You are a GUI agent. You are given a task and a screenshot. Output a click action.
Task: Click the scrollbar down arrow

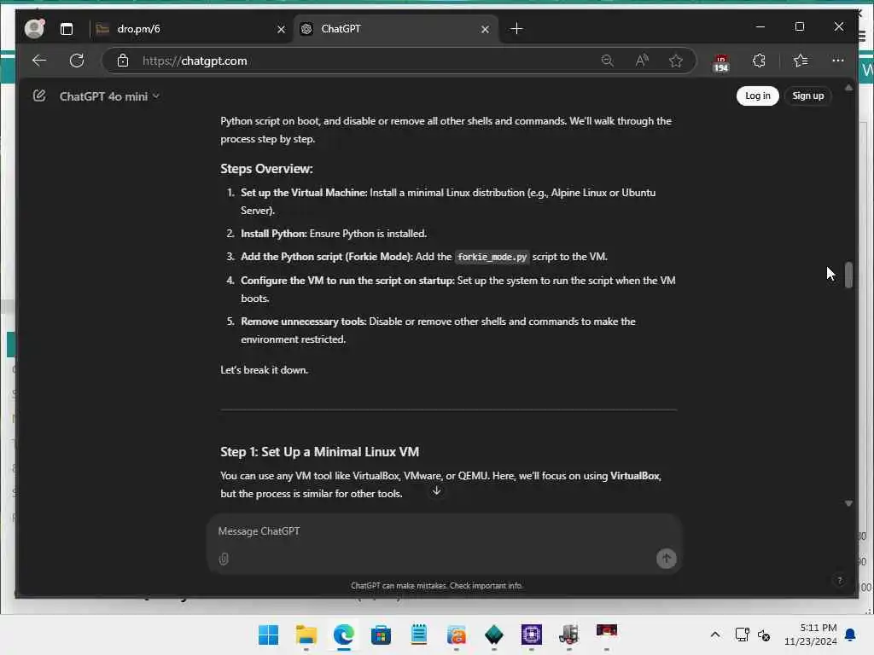coord(848,503)
